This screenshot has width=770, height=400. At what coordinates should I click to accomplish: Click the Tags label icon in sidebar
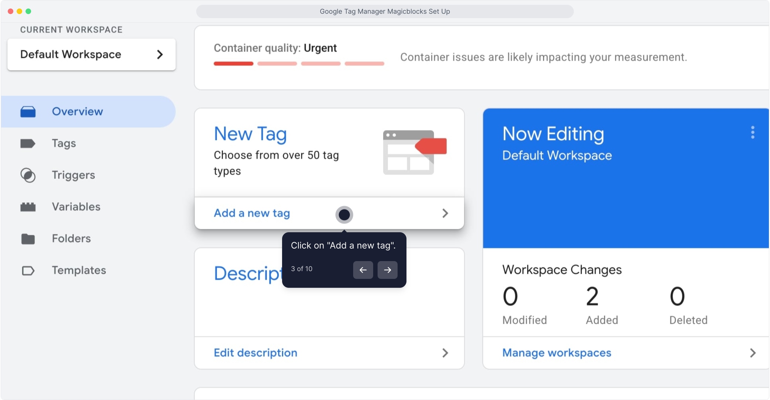28,143
